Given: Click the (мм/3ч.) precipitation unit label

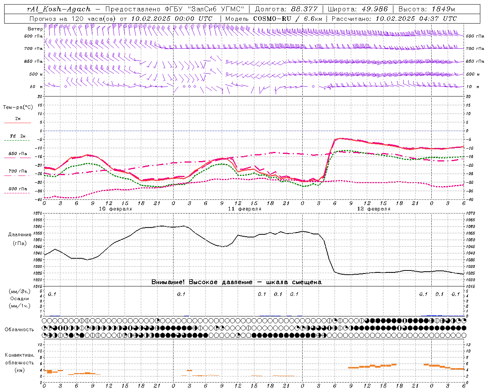Looking at the screenshot, I should click(x=20, y=291).
